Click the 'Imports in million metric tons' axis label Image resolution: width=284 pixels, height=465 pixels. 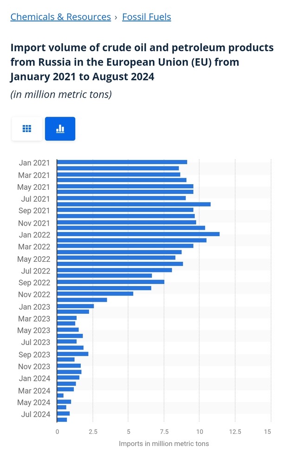pos(164,444)
